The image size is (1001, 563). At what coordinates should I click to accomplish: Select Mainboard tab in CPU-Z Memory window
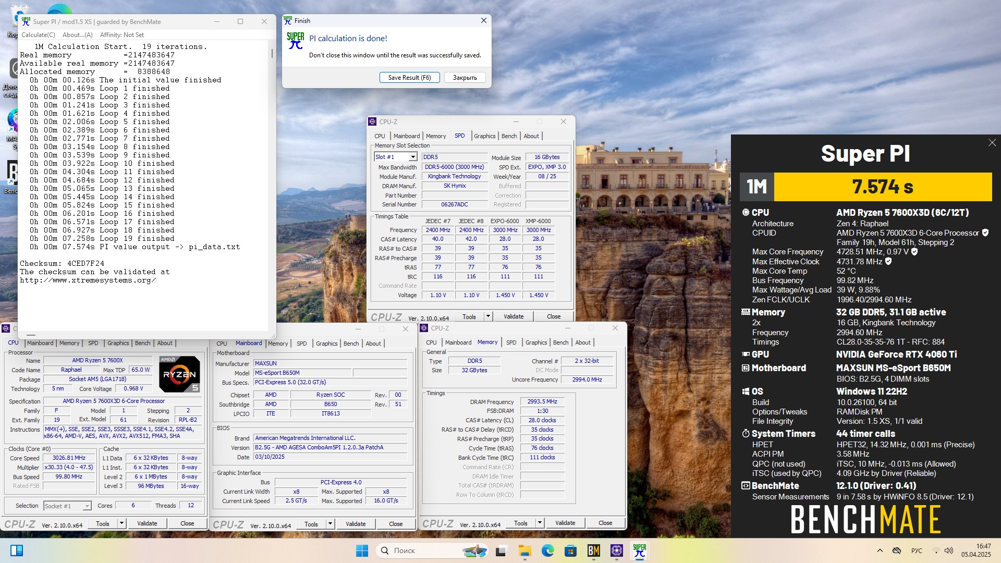[x=458, y=342]
